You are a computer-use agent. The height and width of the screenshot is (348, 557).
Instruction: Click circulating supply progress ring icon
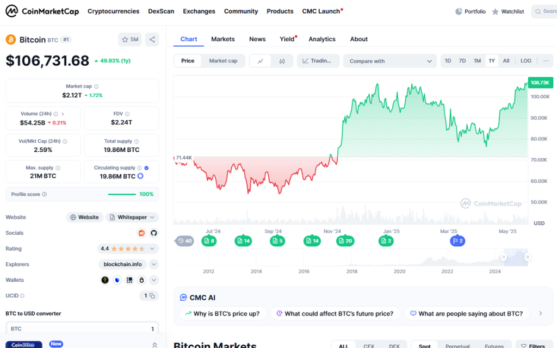tap(140, 176)
